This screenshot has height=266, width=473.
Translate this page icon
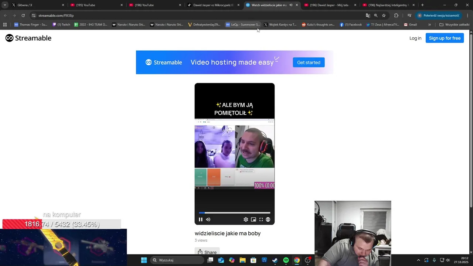coord(368,16)
